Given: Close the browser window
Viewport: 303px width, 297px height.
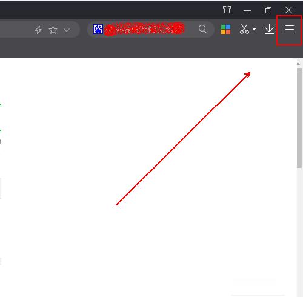Looking at the screenshot, I should point(288,10).
